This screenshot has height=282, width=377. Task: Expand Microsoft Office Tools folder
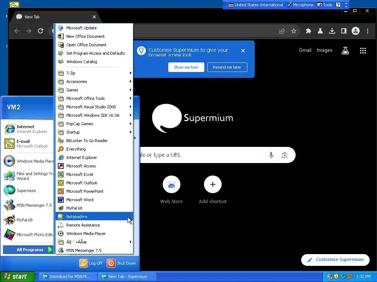point(94,98)
